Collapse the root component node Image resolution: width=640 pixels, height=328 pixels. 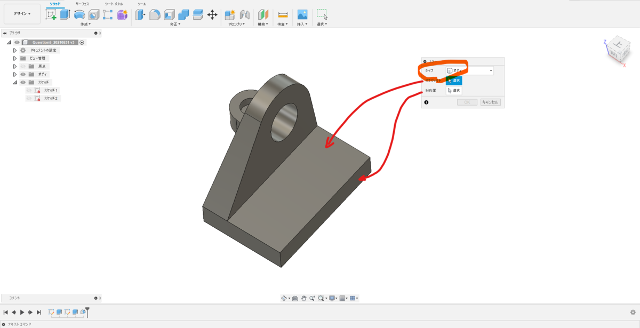point(9,42)
